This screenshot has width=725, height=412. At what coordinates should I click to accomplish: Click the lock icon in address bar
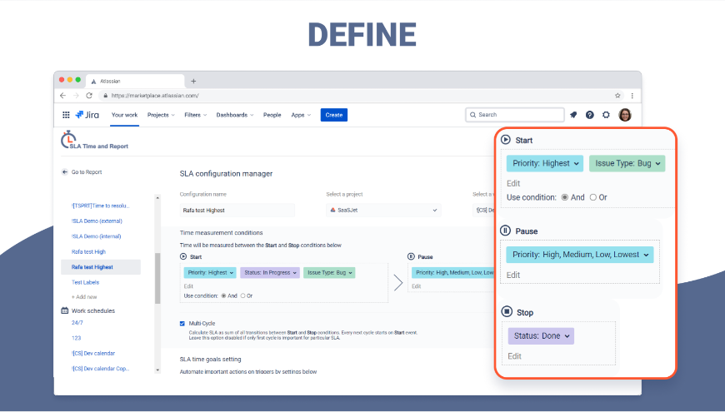pyautogui.click(x=106, y=96)
